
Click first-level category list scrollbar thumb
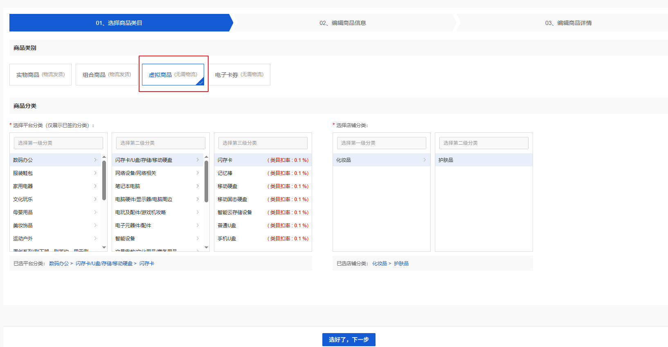click(x=104, y=181)
